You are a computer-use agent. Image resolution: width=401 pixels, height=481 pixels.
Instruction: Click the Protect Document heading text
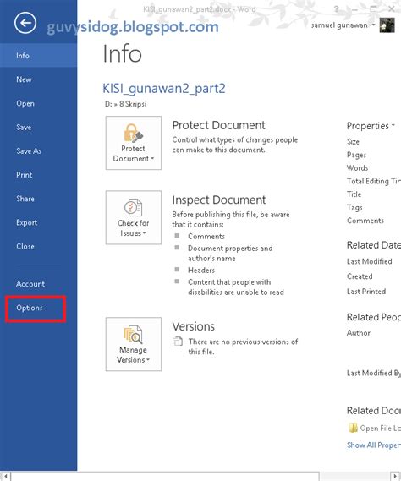218,125
